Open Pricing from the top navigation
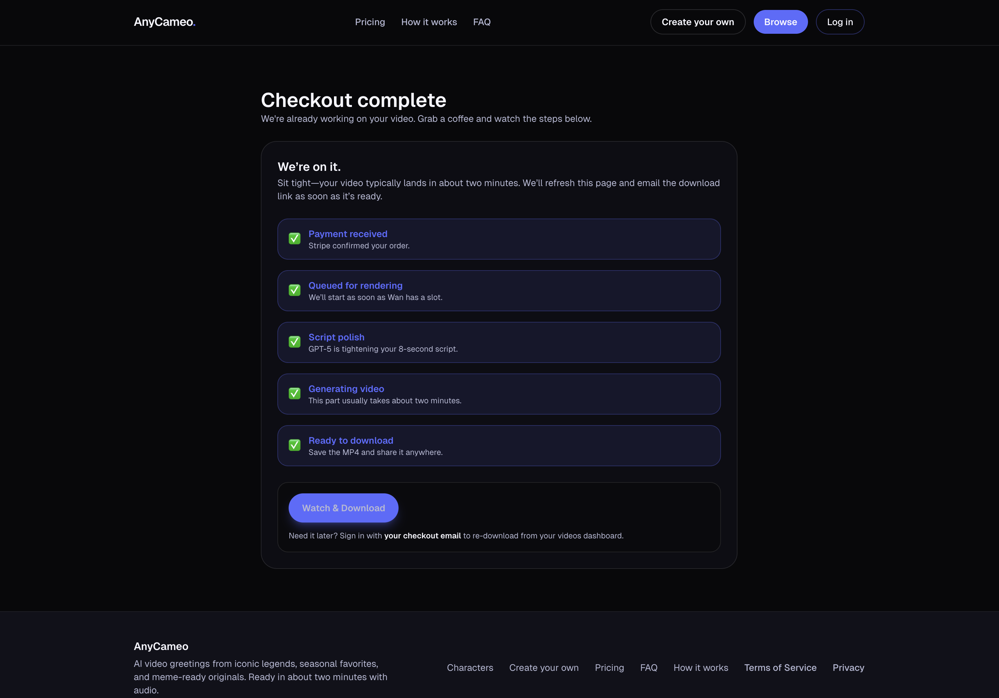The height and width of the screenshot is (698, 999). point(369,22)
